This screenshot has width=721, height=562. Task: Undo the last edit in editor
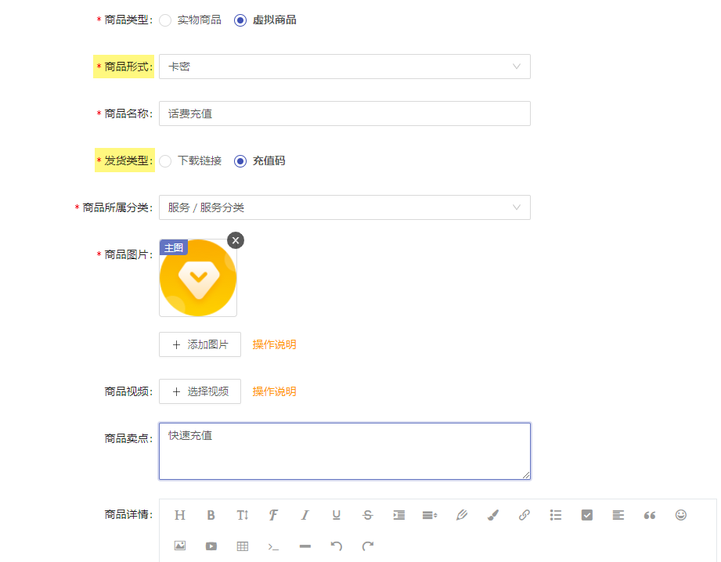coord(336,546)
